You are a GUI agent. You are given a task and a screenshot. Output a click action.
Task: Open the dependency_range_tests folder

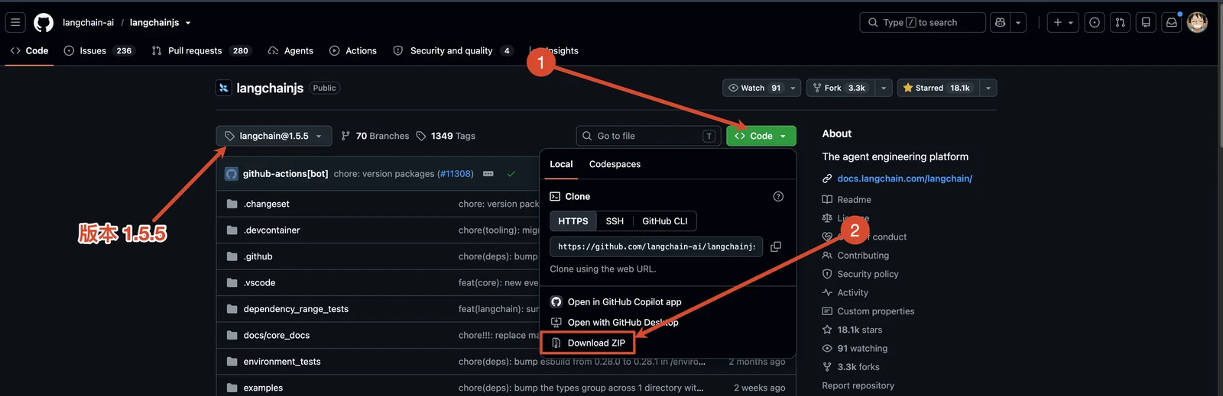296,309
